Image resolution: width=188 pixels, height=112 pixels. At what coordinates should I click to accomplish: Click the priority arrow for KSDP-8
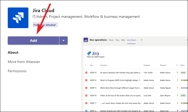point(177,95)
